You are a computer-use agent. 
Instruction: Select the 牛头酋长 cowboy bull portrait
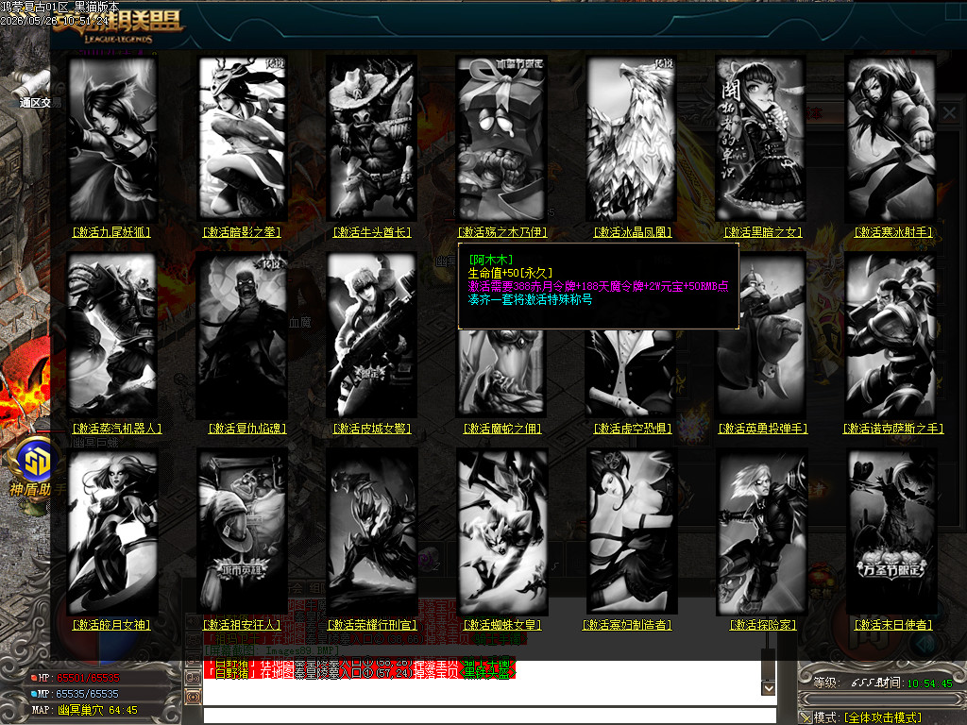(x=372, y=139)
